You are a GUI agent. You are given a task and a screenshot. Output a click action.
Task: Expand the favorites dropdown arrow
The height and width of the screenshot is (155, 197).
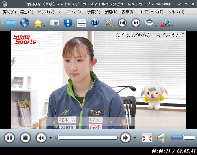pos(44,26)
